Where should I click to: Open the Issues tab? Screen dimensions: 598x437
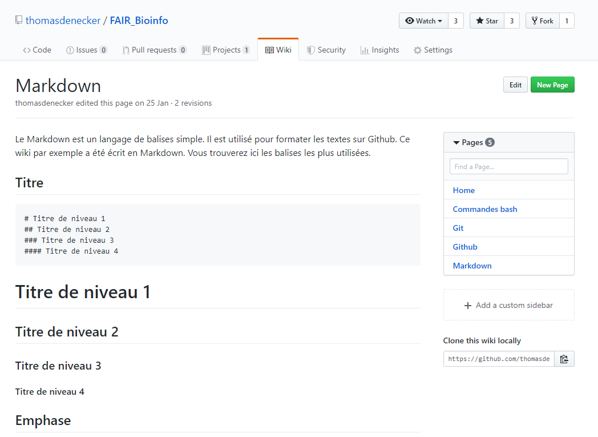click(87, 50)
